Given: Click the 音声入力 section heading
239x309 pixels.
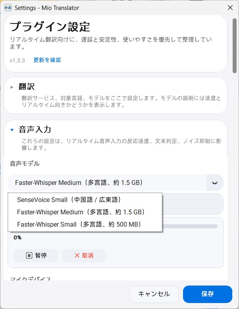Looking at the screenshot, I should coord(35,130).
